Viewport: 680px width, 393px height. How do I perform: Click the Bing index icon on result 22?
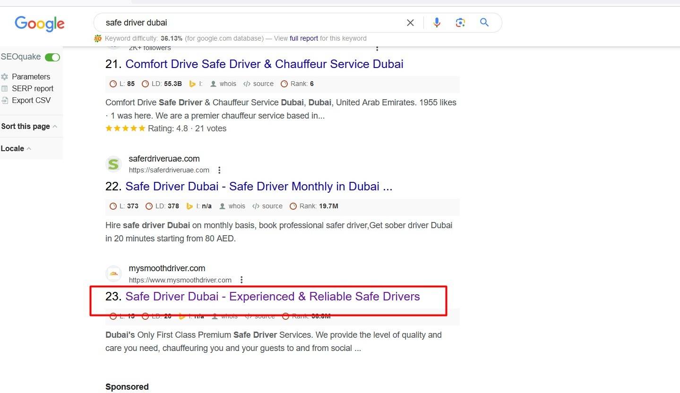tap(190, 206)
